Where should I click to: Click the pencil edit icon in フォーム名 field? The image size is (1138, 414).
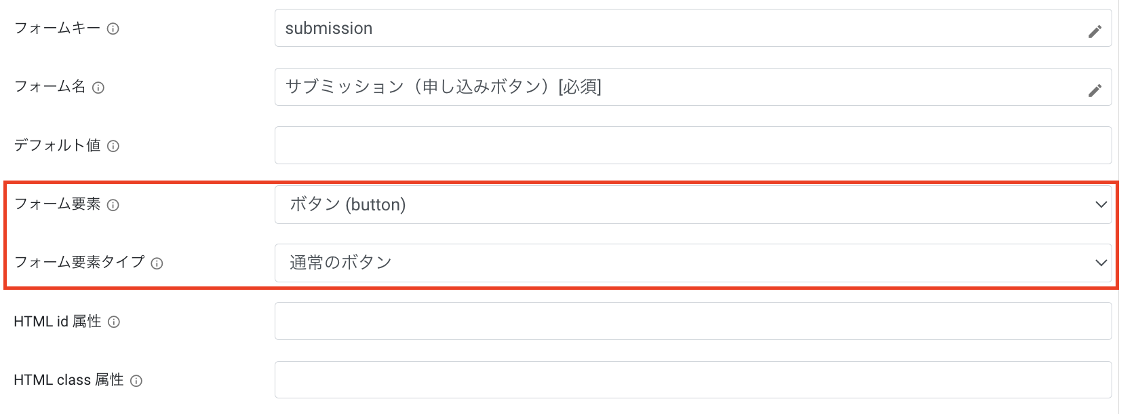click(x=1095, y=90)
